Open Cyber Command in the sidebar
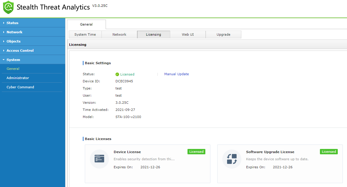347x187 pixels. click(x=20, y=87)
